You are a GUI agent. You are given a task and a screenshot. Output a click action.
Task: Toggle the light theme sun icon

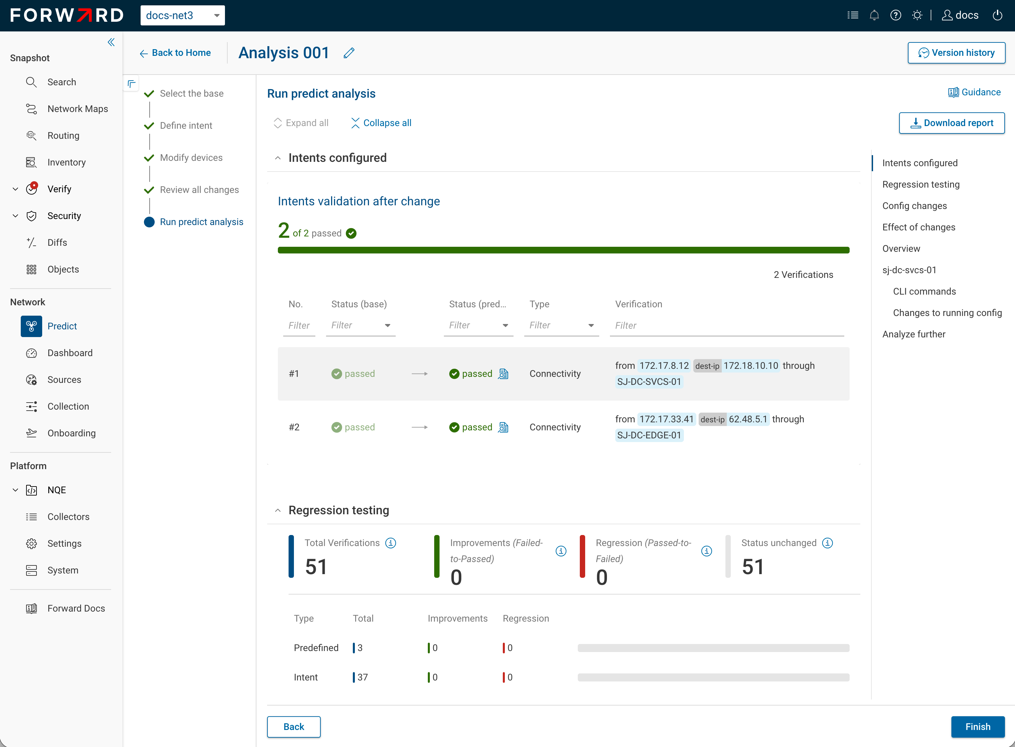point(917,15)
